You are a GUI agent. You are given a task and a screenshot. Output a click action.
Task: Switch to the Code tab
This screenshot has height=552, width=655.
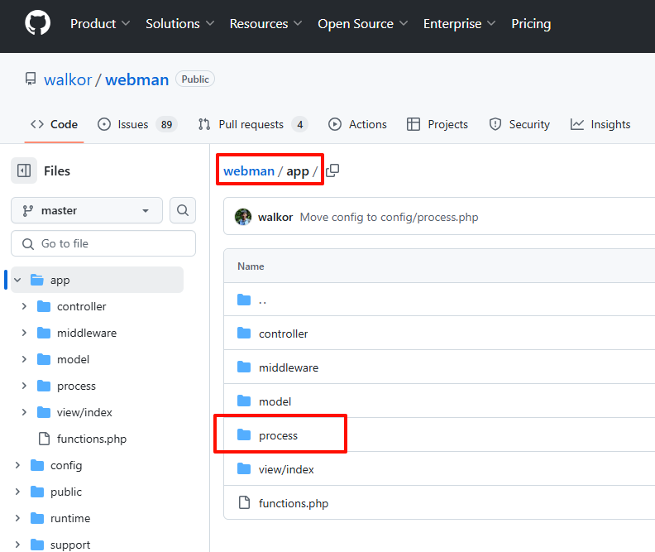[x=54, y=124]
